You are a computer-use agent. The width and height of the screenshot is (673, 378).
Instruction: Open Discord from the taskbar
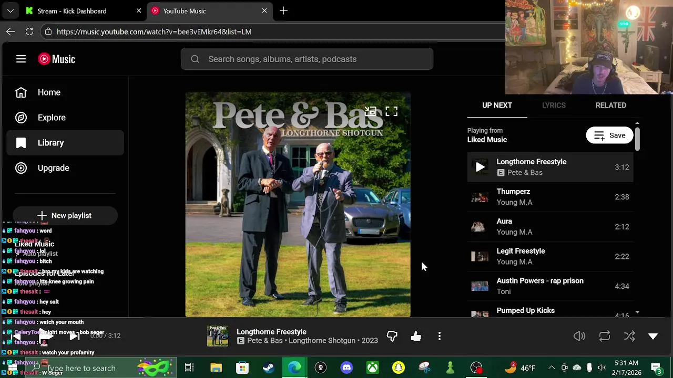point(346,368)
